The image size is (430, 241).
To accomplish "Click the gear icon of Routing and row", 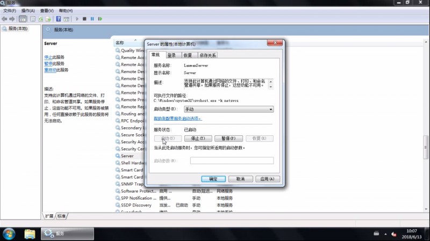I will tap(118, 114).
